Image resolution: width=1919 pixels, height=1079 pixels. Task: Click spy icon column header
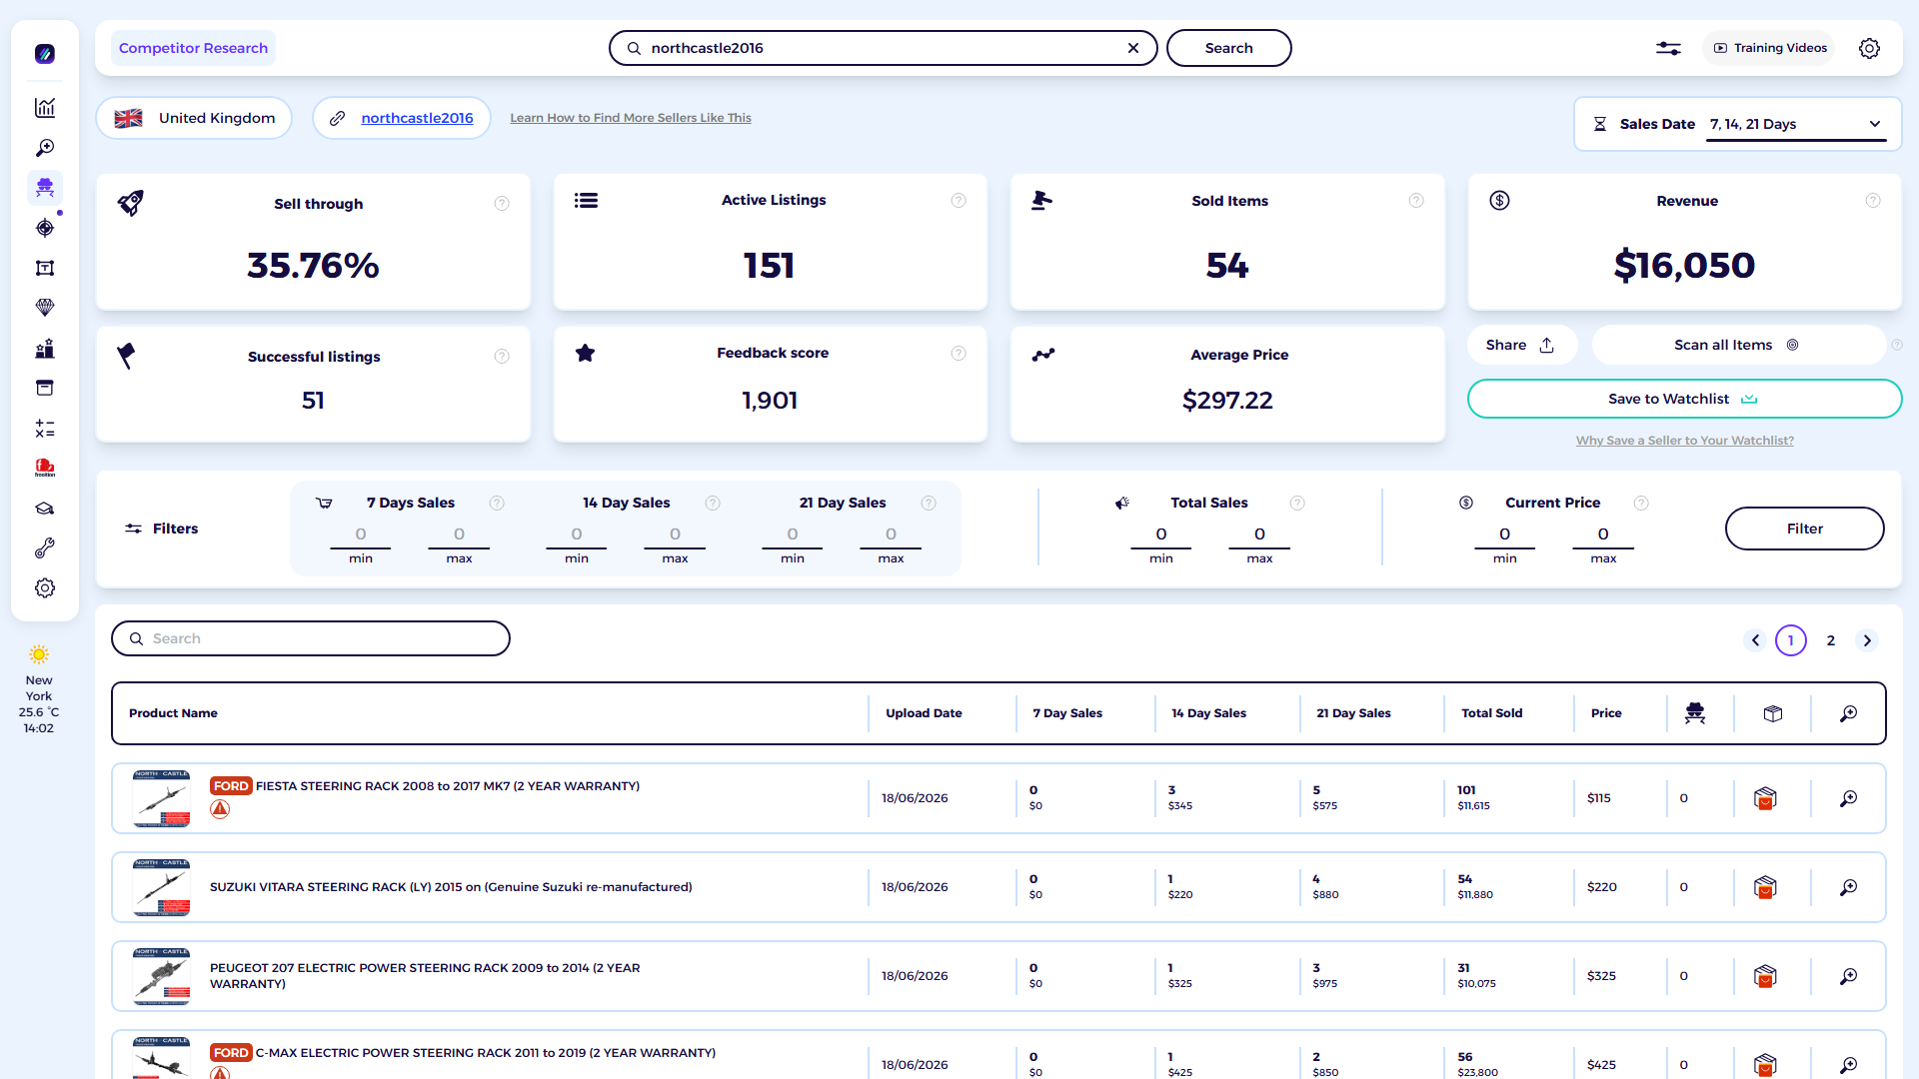click(x=1695, y=713)
